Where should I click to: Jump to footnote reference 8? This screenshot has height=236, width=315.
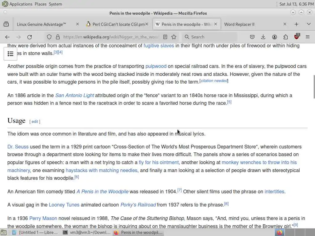click(x=226, y=204)
